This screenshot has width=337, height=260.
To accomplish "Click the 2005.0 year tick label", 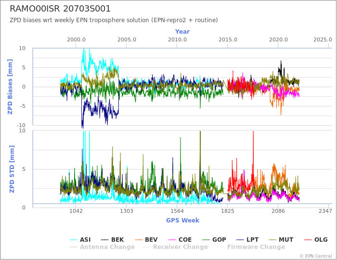I will pos(127,40).
